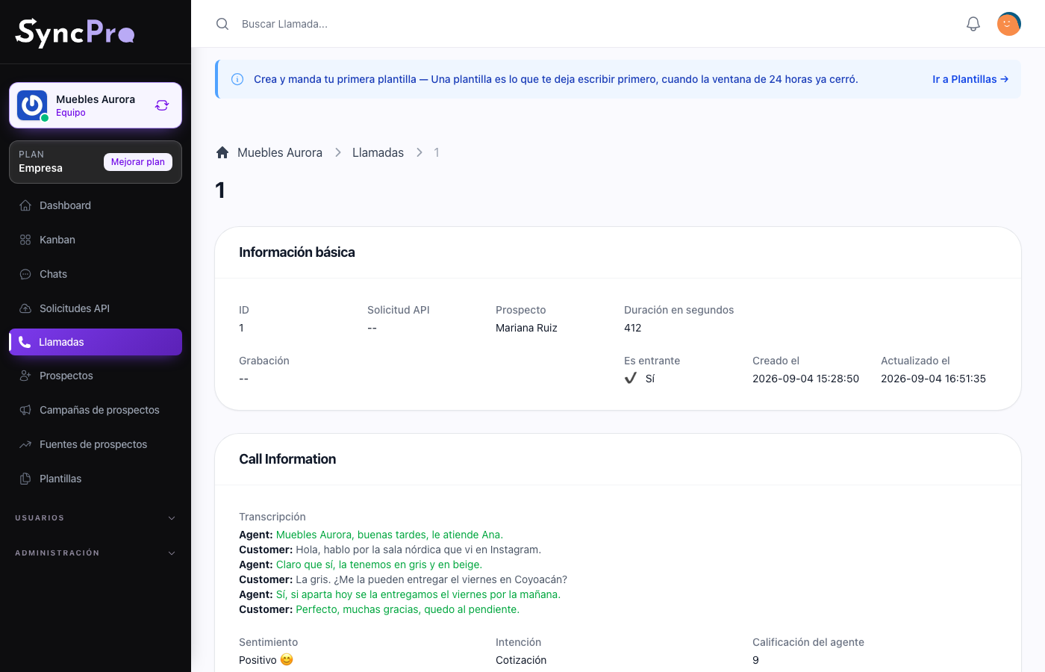Image resolution: width=1045 pixels, height=672 pixels.
Task: Click the prospect name Mariana Ruiz
Action: tap(526, 328)
